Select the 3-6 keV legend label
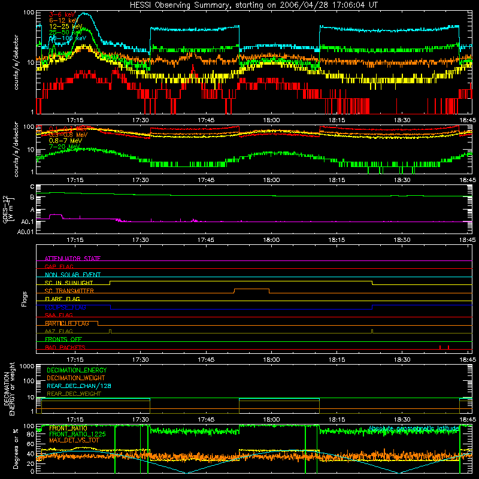 tap(62, 14)
